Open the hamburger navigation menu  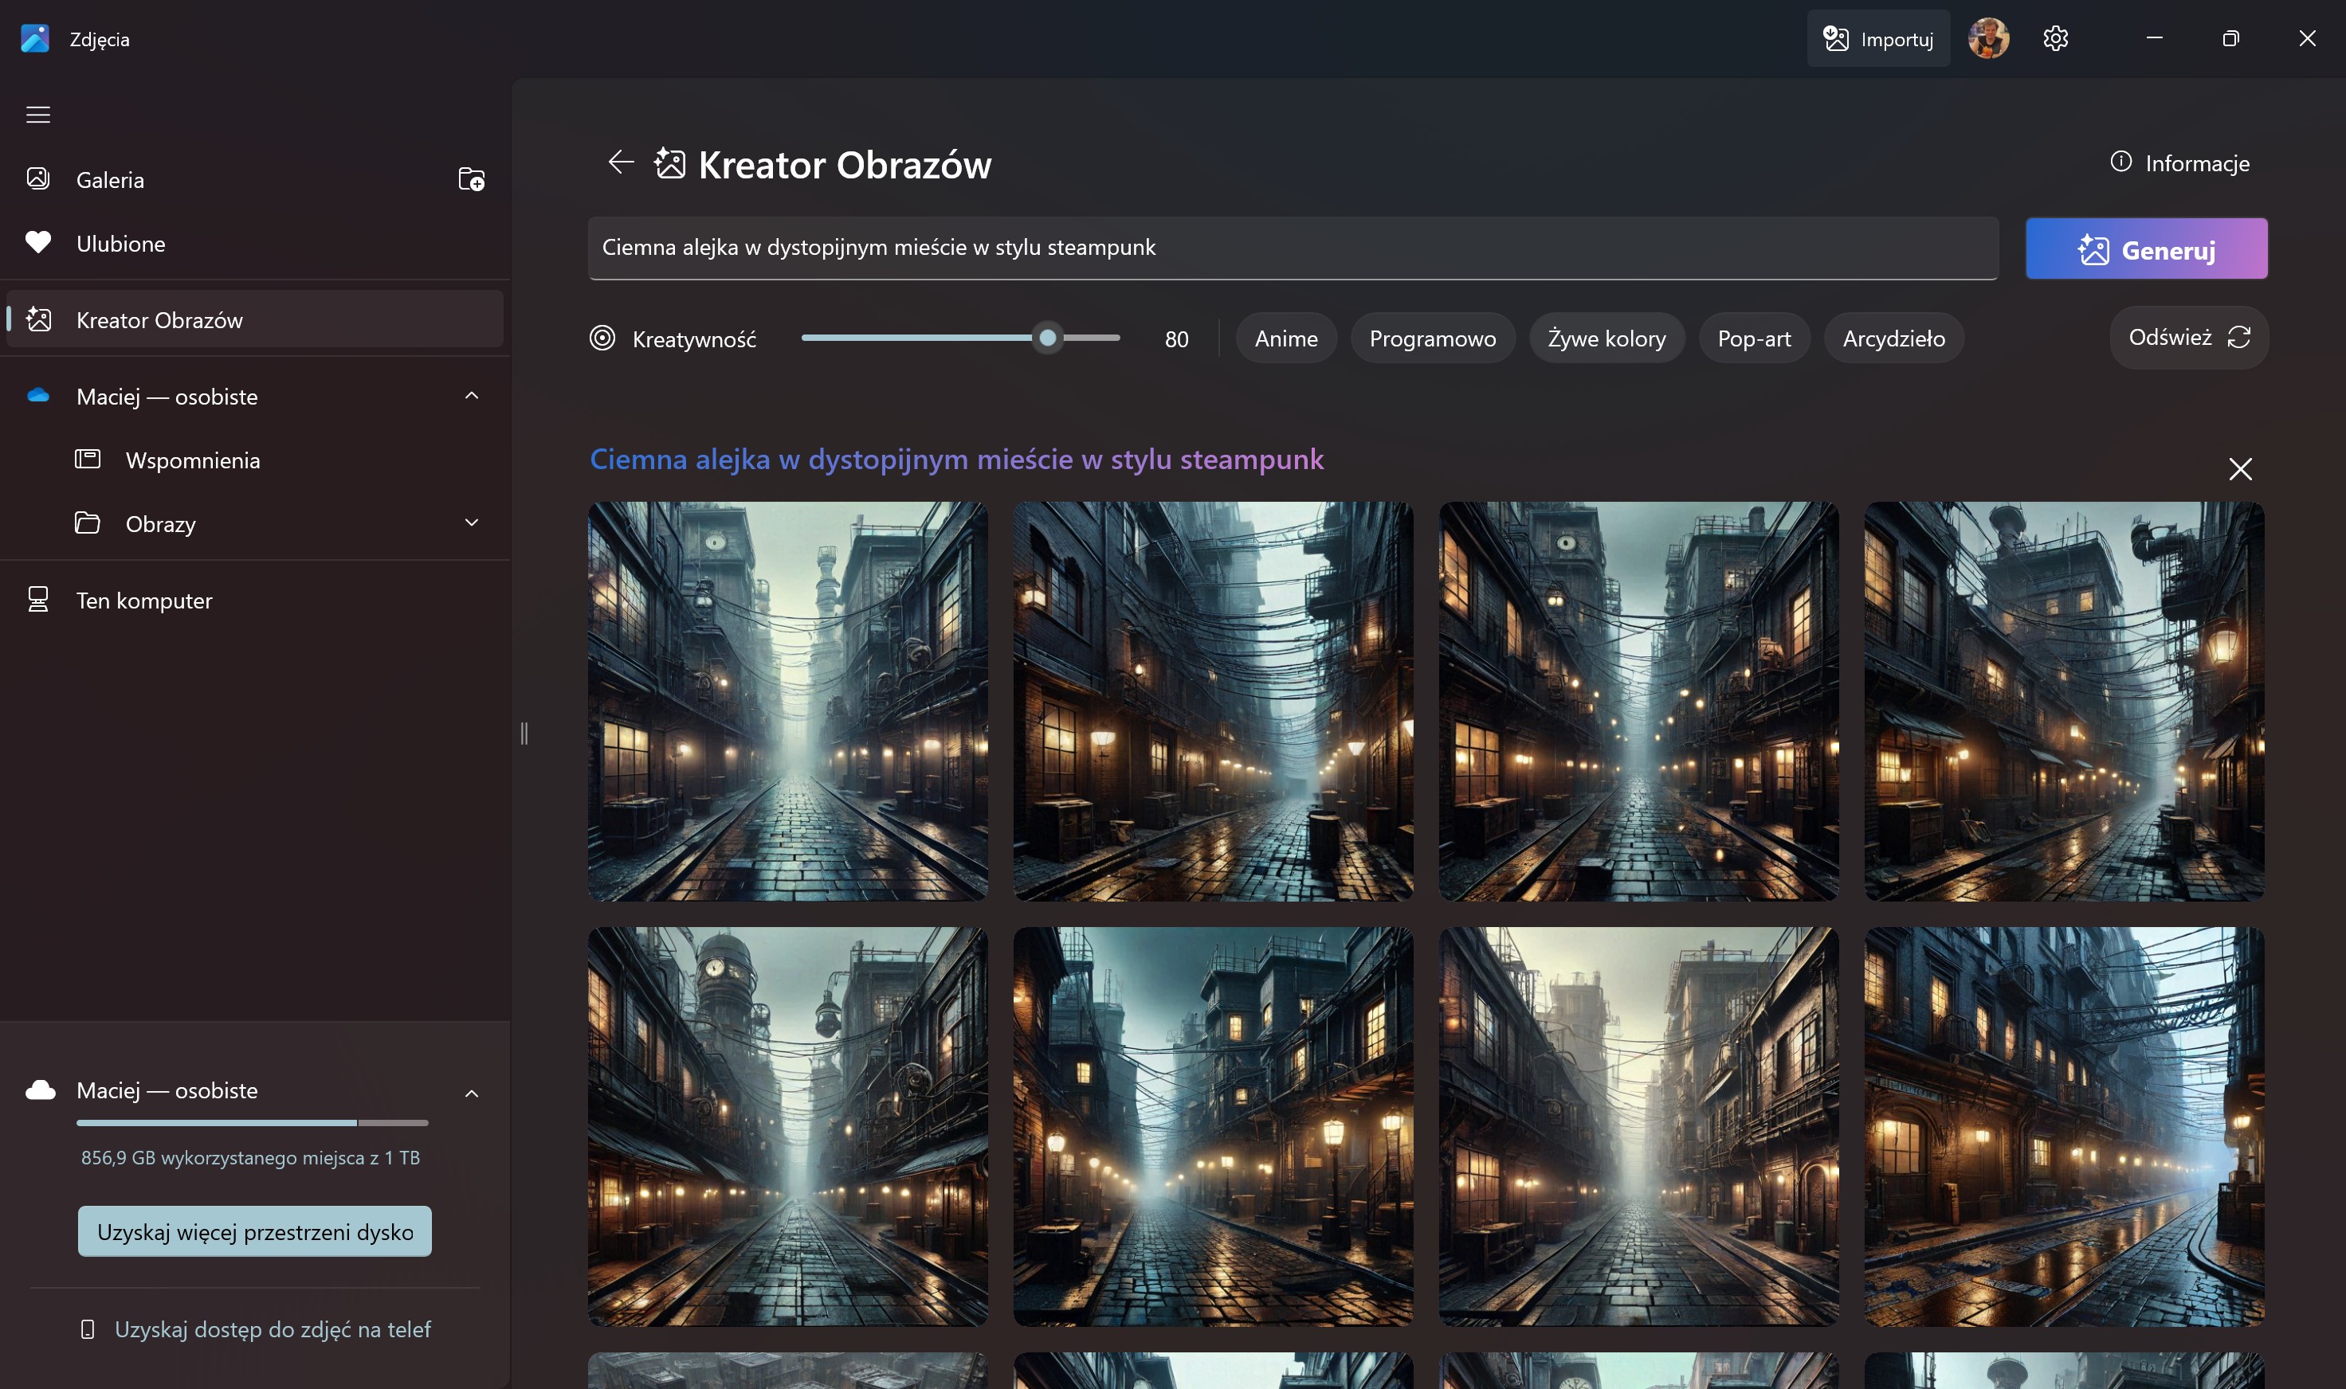point(37,114)
